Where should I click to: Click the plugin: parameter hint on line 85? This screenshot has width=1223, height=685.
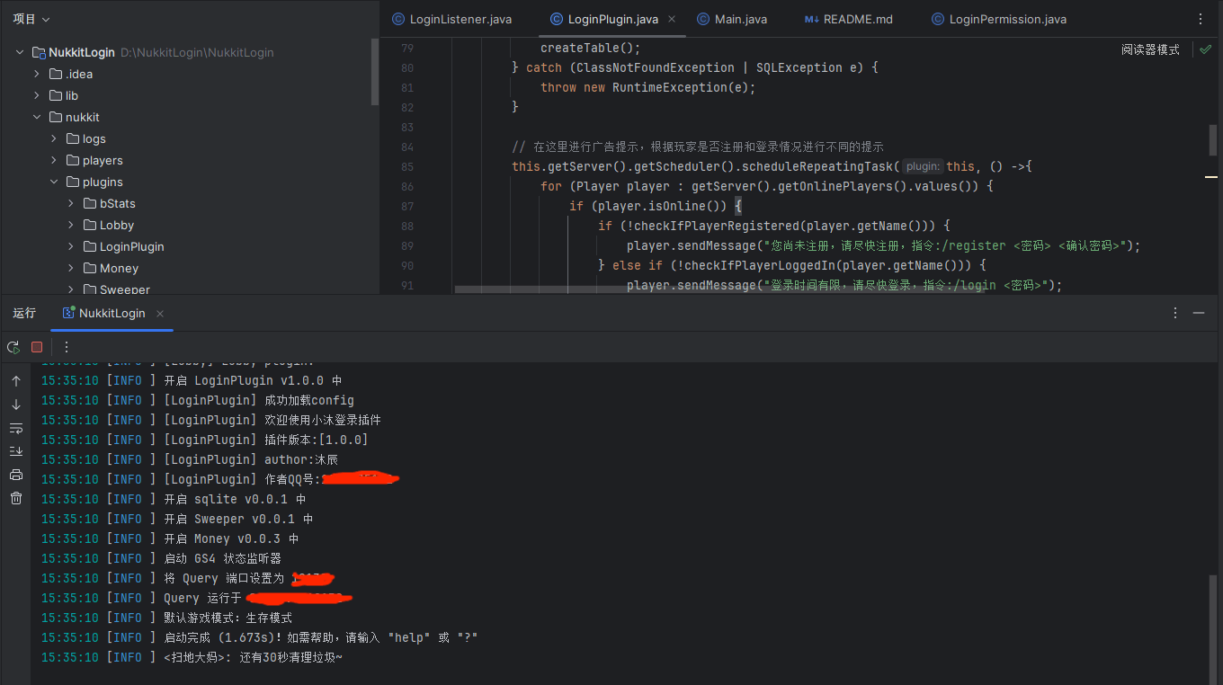(x=923, y=166)
